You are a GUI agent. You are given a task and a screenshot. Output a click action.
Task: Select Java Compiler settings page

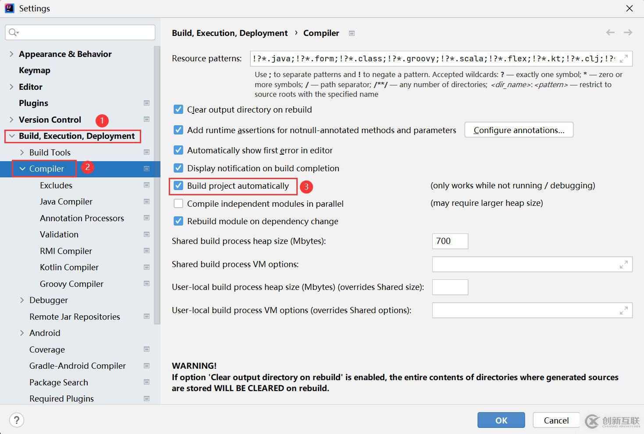click(x=66, y=201)
